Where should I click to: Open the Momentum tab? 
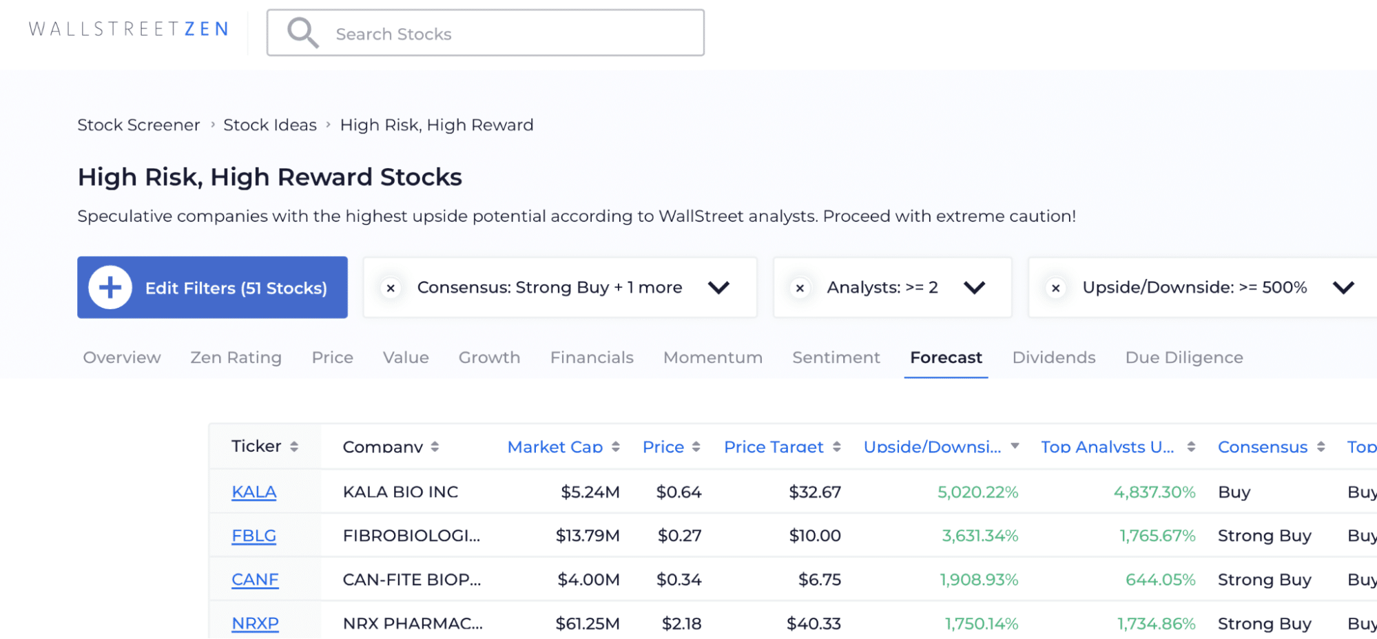(712, 357)
